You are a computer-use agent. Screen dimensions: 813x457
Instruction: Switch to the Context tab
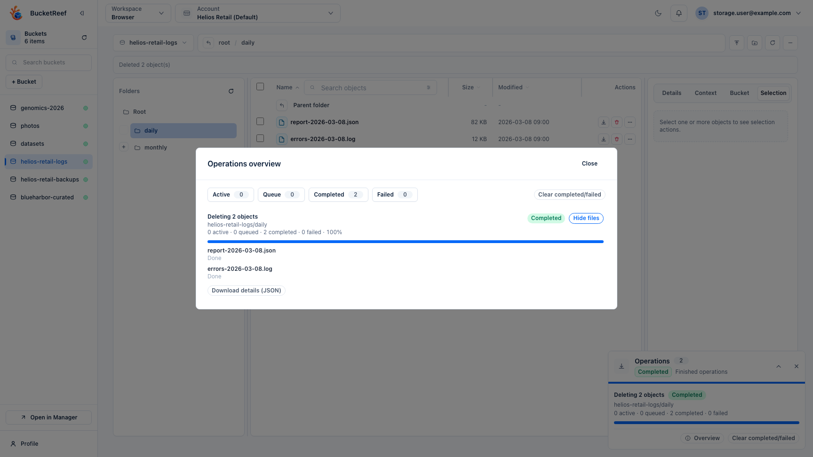(706, 93)
